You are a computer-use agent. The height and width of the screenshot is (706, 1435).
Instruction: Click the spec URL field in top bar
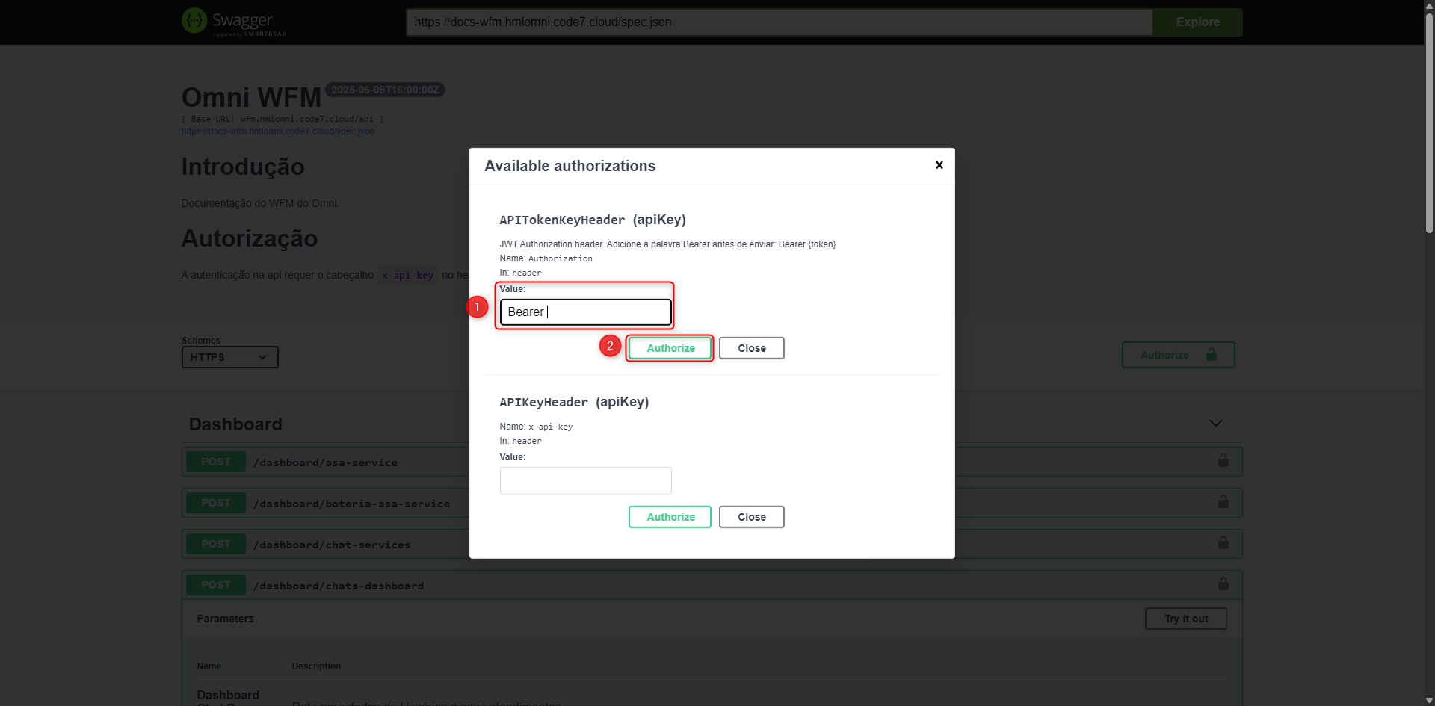pos(778,22)
